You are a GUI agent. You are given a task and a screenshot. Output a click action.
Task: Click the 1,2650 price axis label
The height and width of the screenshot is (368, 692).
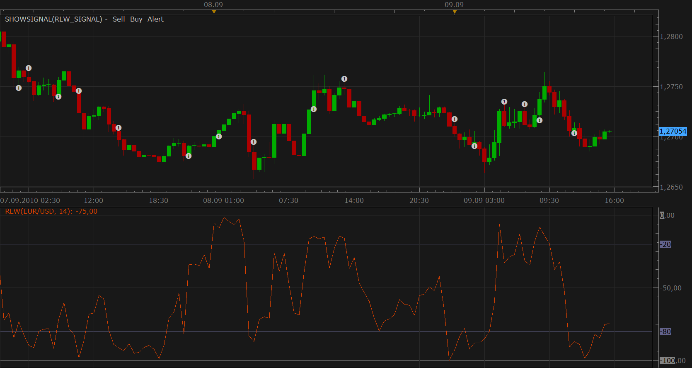671,187
